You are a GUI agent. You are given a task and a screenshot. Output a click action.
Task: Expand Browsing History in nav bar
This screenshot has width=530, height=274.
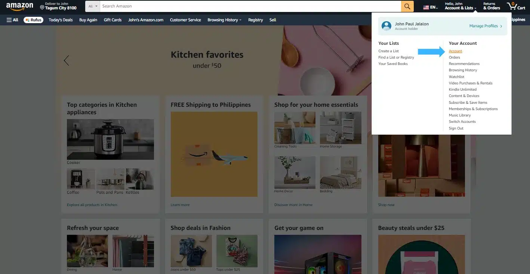pos(224,20)
